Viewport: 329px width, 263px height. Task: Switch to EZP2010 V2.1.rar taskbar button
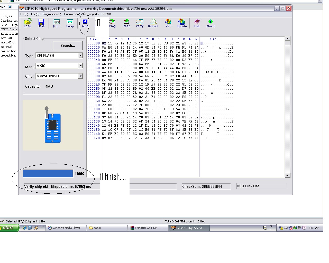148,228
